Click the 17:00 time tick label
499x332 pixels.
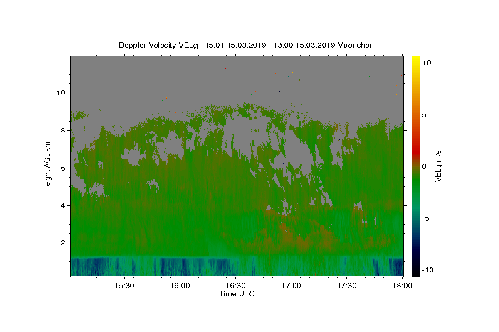pos(291,286)
